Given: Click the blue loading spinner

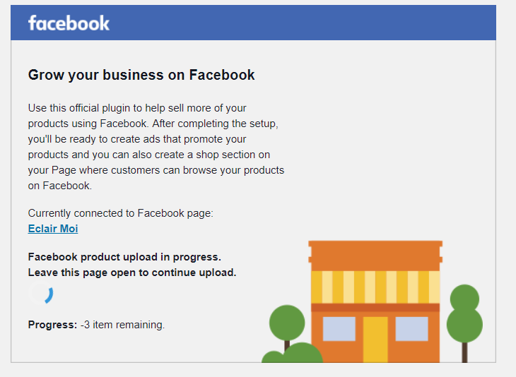Looking at the screenshot, I should point(41,293).
